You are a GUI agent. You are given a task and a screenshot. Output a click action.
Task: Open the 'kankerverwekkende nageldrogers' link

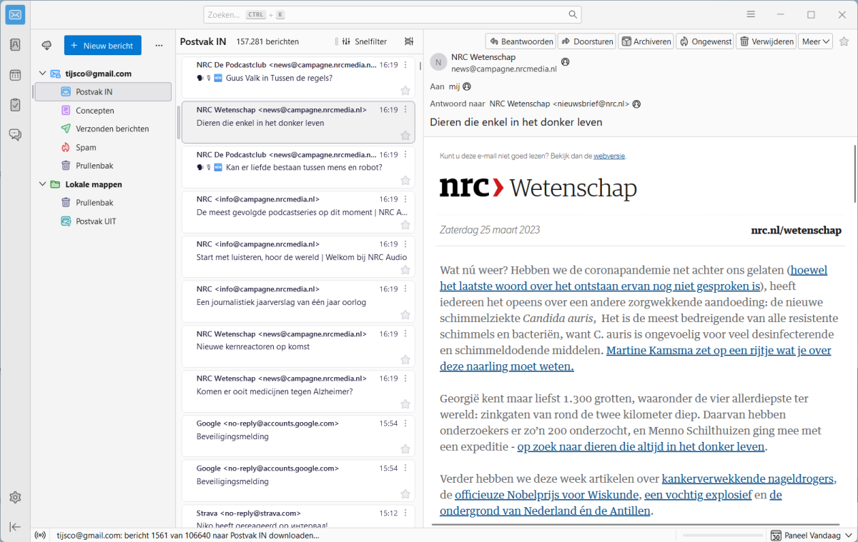tap(748, 478)
